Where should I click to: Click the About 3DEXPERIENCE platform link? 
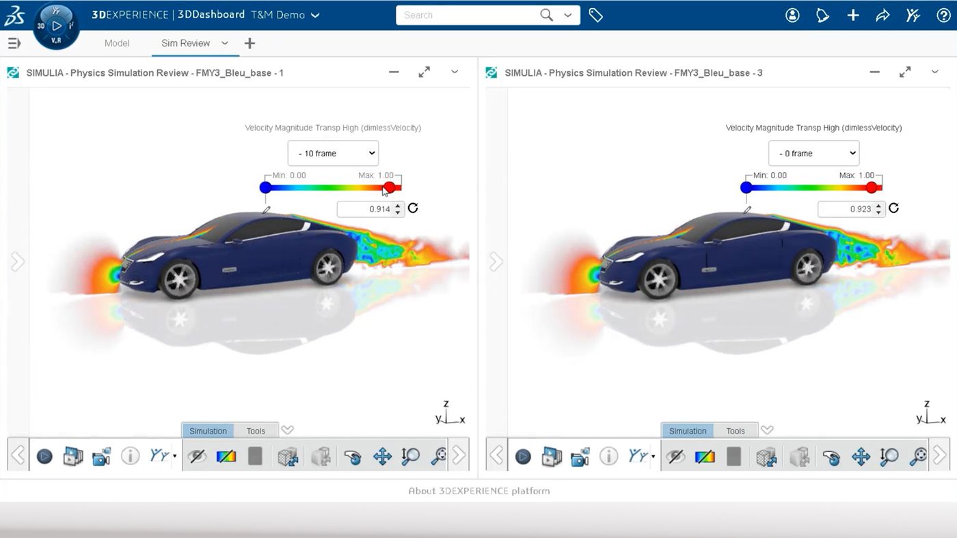coord(478,490)
